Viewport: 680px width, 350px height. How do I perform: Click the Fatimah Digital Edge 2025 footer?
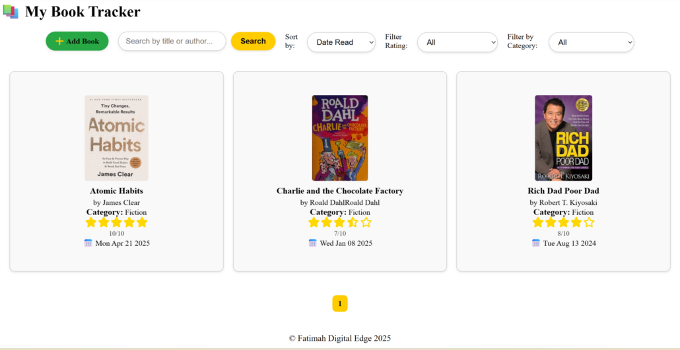(x=340, y=338)
